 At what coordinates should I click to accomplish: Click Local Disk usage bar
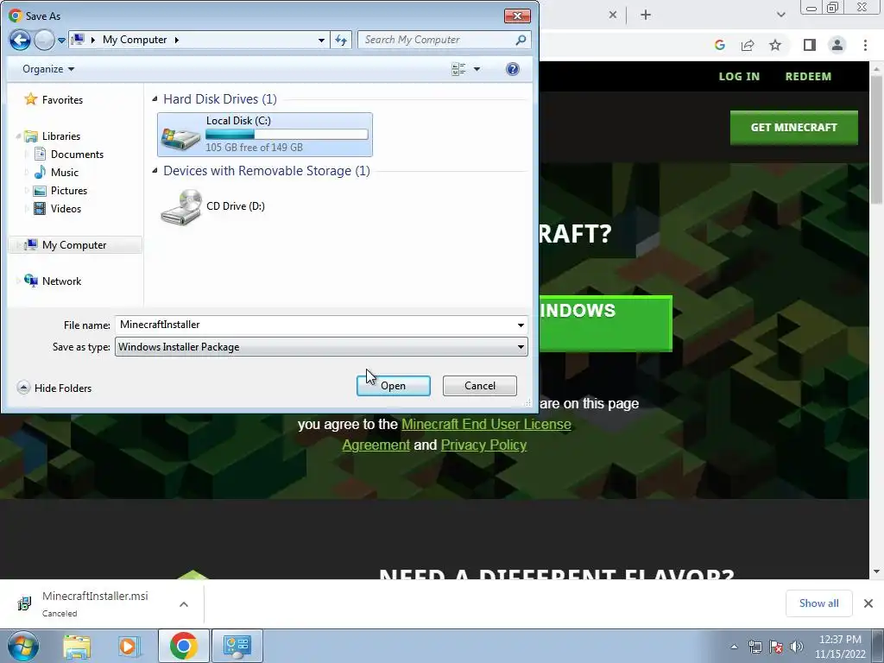(x=287, y=134)
